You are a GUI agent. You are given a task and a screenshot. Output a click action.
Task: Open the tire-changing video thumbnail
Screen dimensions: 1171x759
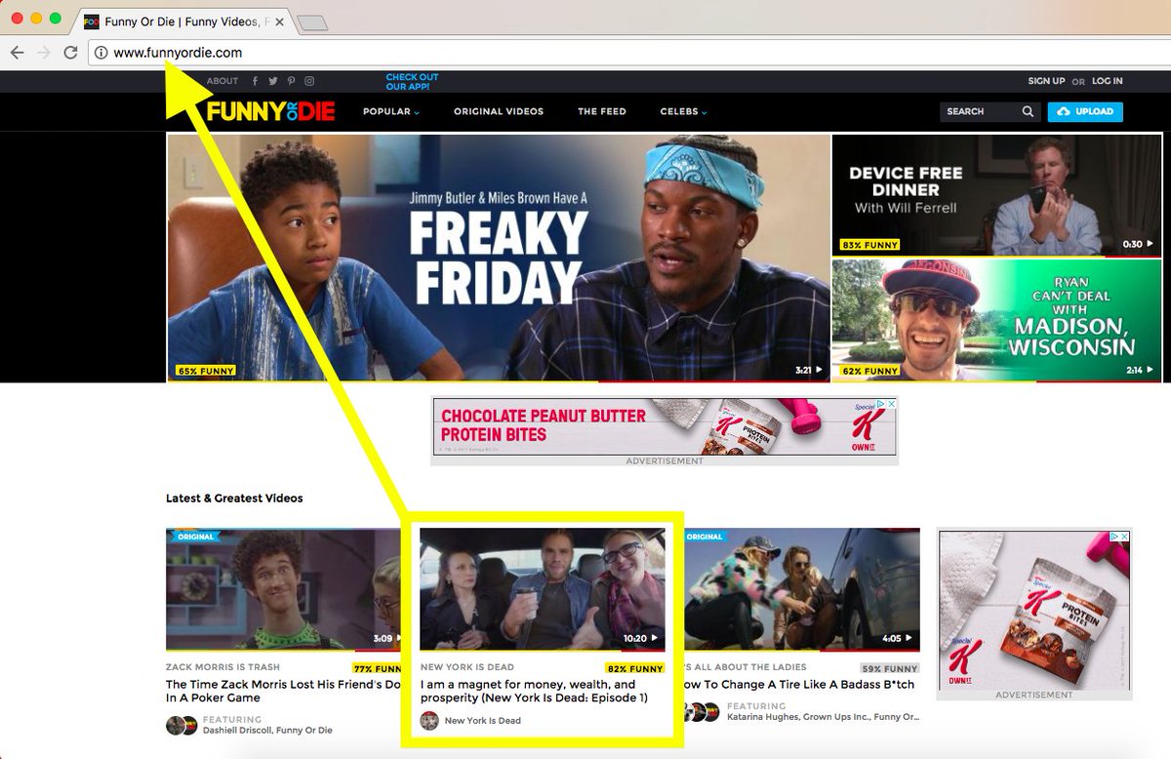pos(802,588)
